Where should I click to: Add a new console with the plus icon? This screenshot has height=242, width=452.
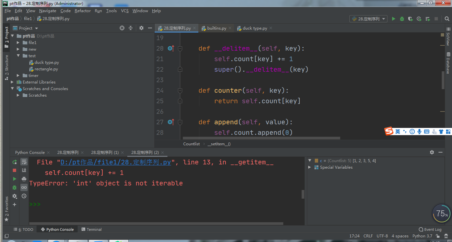(14, 205)
